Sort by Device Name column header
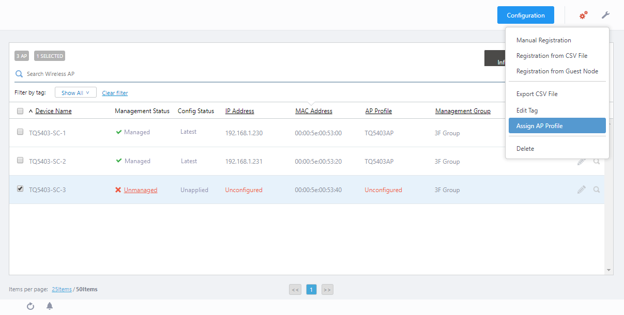Screen dimensions: 624x315 (53, 111)
